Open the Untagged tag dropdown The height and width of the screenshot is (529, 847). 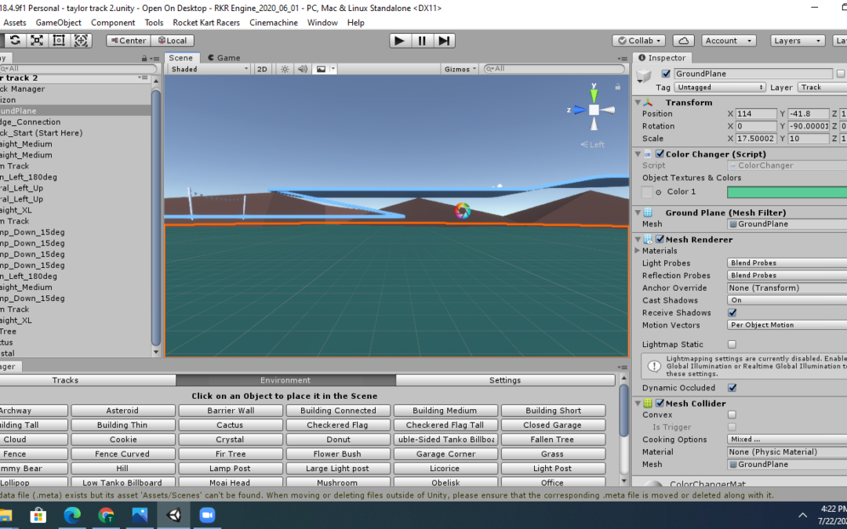(719, 88)
